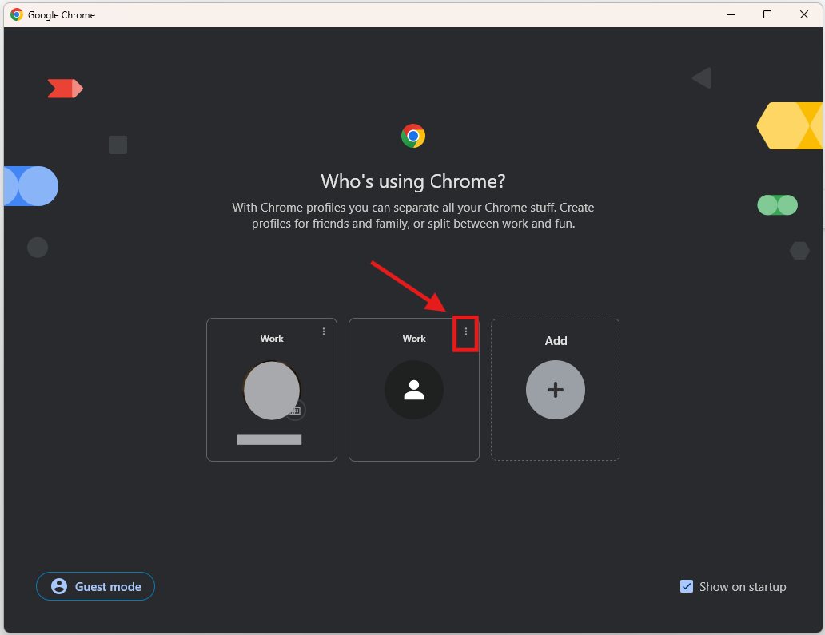Select the Work name above the person avatar

pos(414,339)
